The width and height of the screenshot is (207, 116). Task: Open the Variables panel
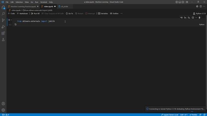coord(103,14)
